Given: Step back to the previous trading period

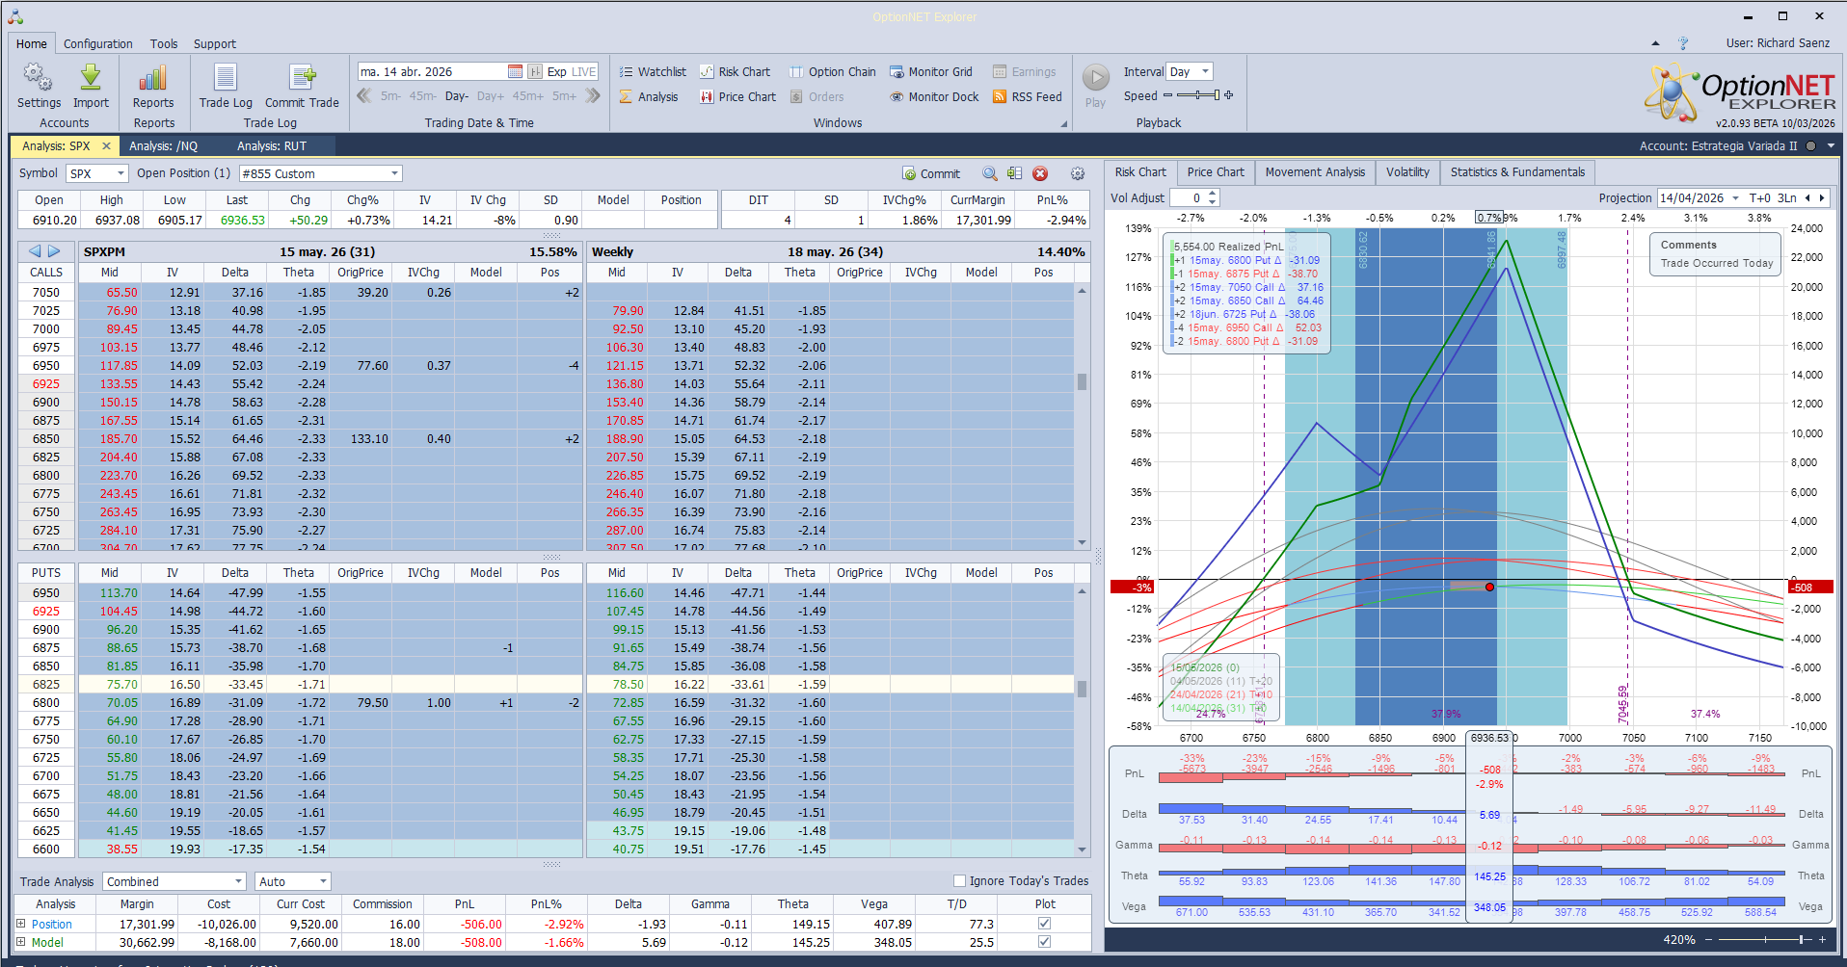Looking at the screenshot, I should click(x=364, y=95).
